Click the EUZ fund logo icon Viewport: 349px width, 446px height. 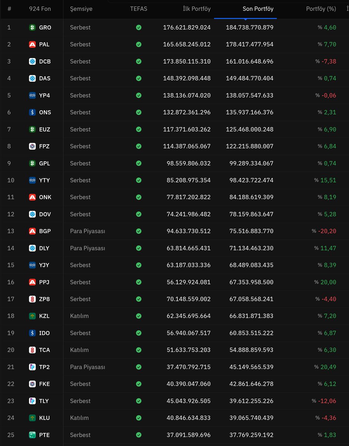(32, 129)
